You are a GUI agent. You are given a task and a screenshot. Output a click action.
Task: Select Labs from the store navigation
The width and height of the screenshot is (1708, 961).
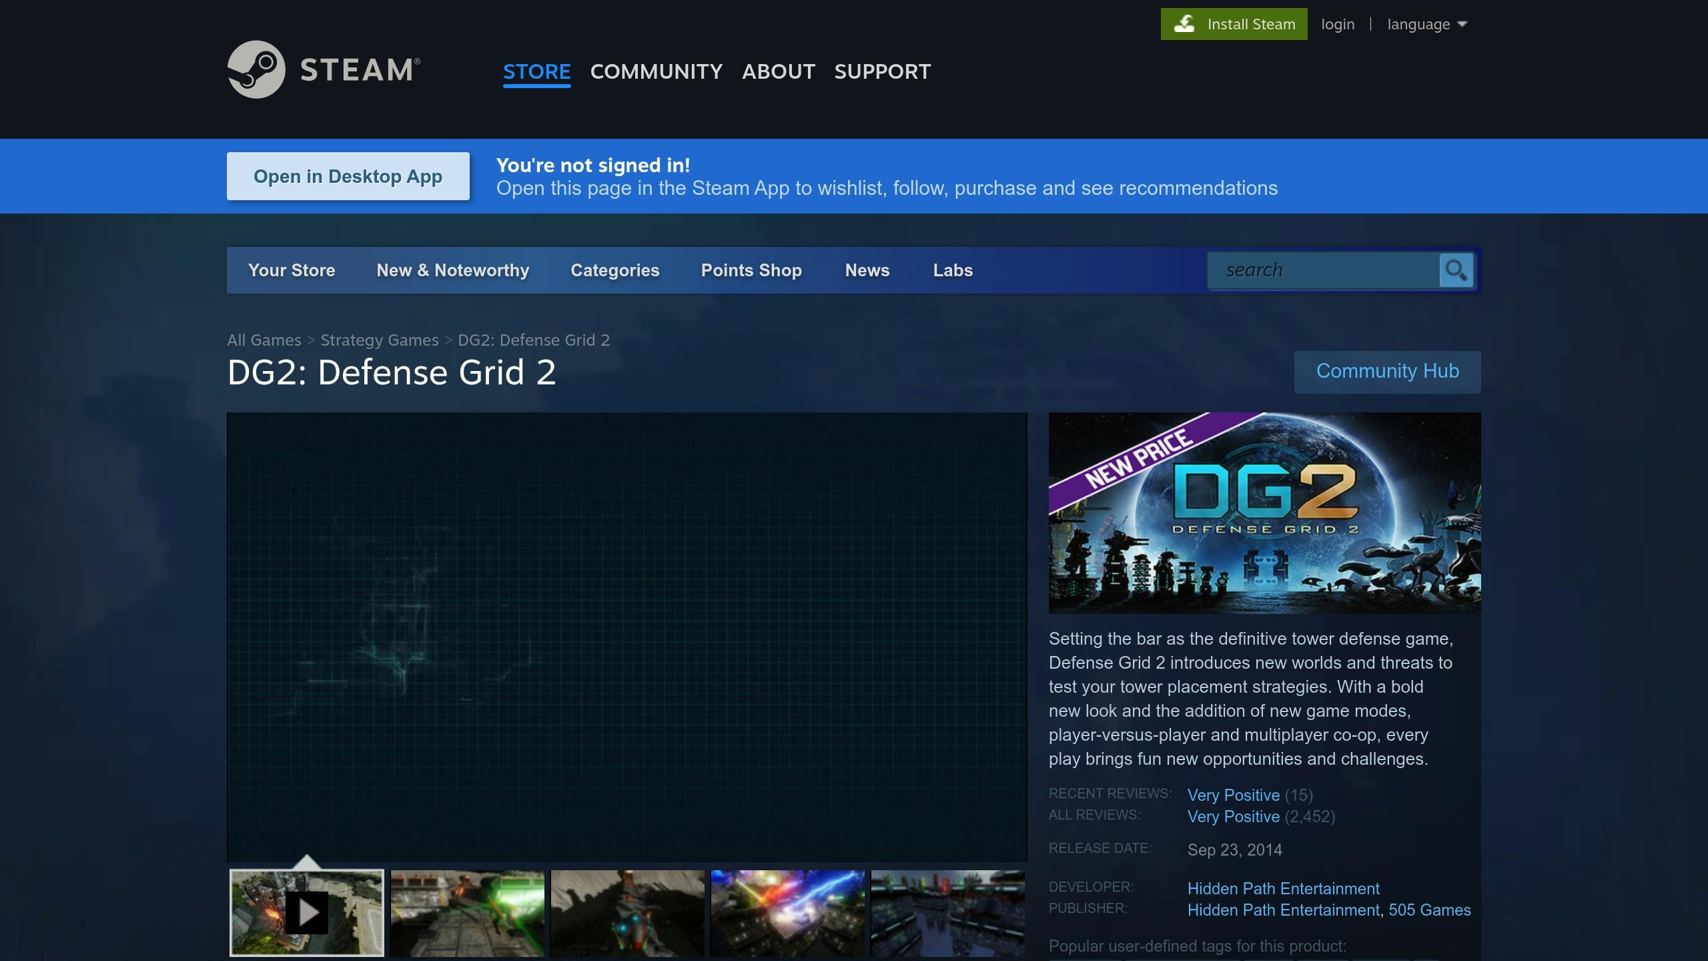[952, 270]
